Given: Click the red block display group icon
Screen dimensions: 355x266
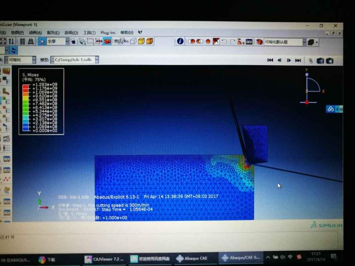Looking at the screenshot, I should [x=107, y=41].
